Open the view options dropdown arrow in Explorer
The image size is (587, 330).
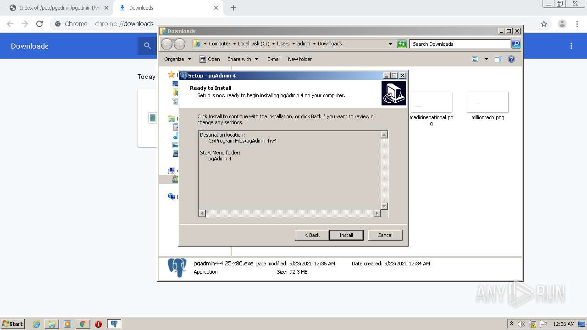coord(486,59)
